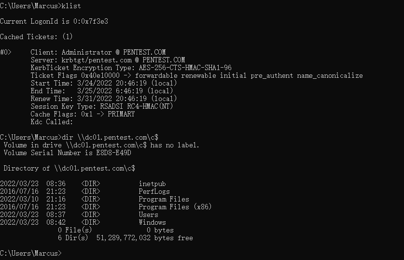Click the Server krbtgt/pentest.com line
This screenshot has width=404, height=260.
click(108, 60)
